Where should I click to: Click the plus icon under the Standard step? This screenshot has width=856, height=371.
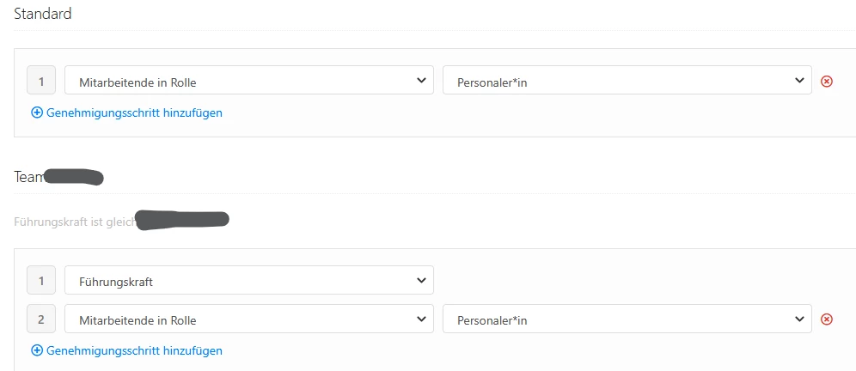click(37, 112)
